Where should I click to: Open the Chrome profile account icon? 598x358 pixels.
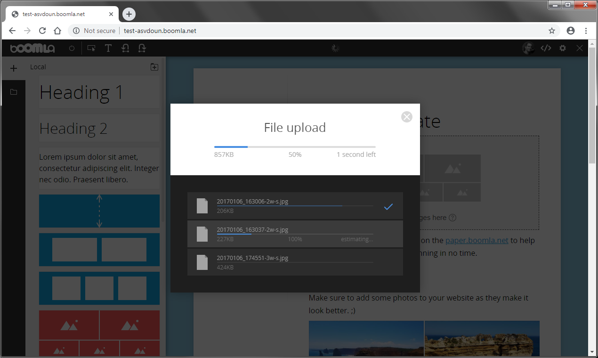(571, 31)
